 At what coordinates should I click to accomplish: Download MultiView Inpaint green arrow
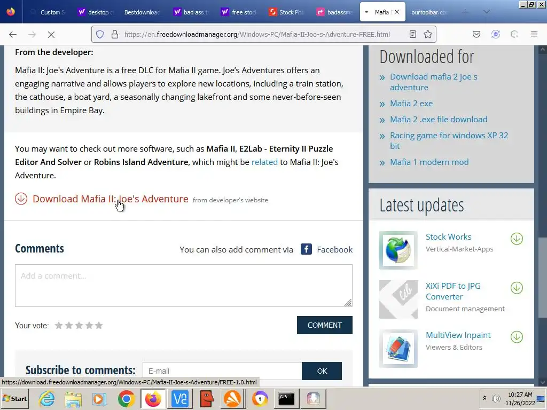pos(517,337)
